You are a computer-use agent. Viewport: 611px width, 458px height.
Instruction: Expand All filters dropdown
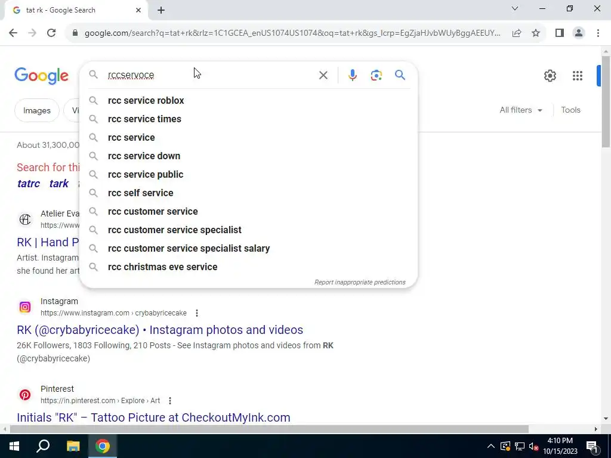521,110
